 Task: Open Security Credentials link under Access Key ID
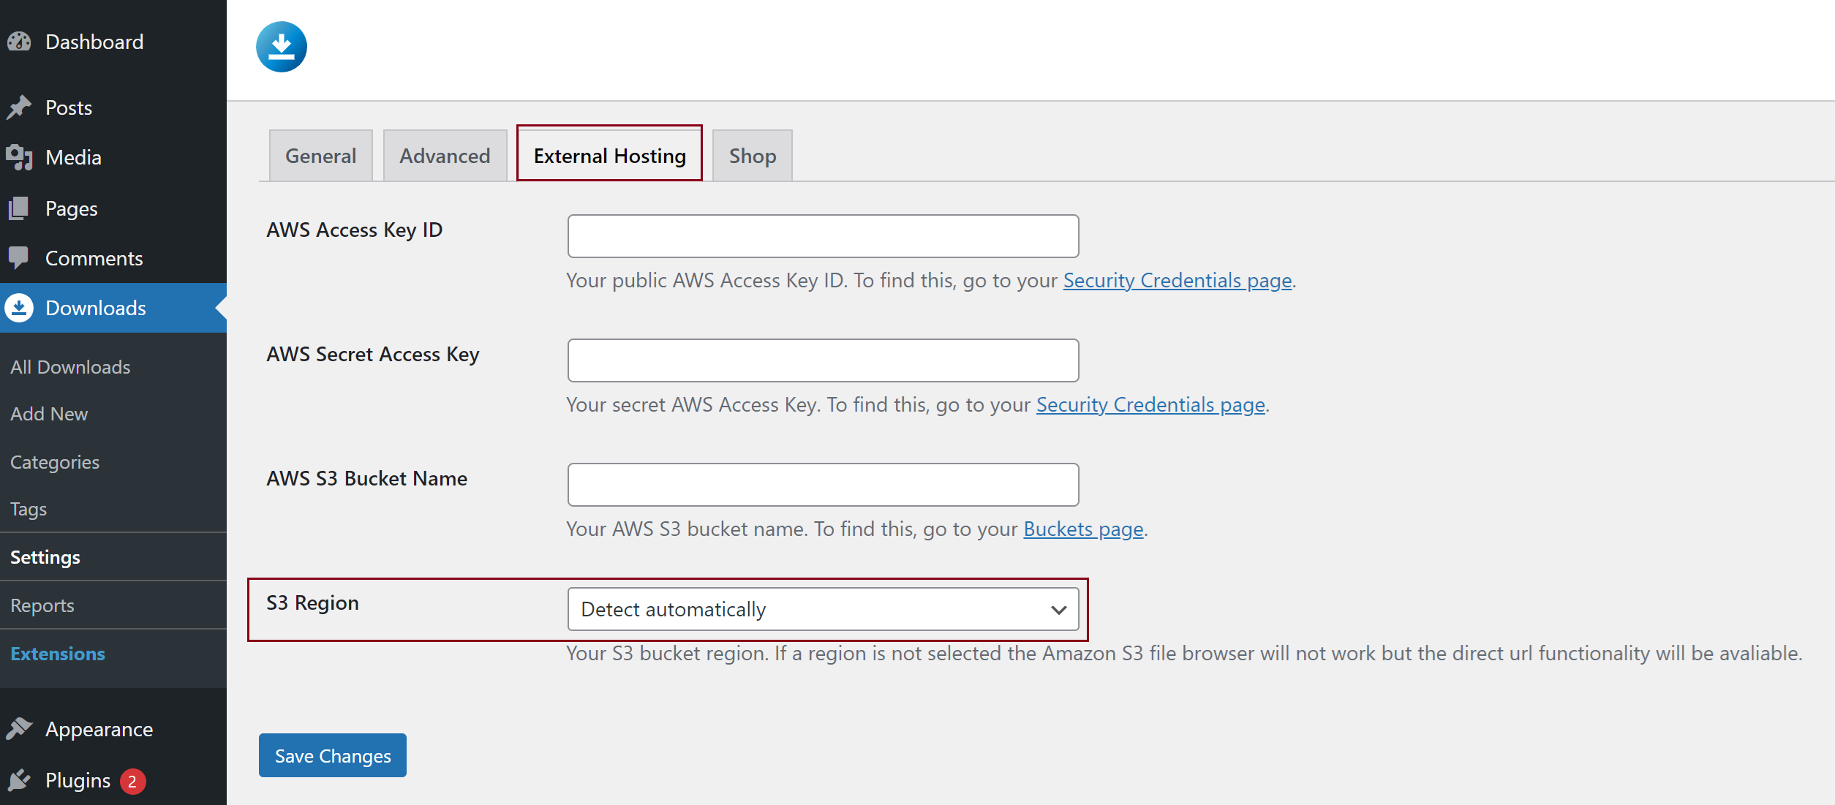point(1178,281)
